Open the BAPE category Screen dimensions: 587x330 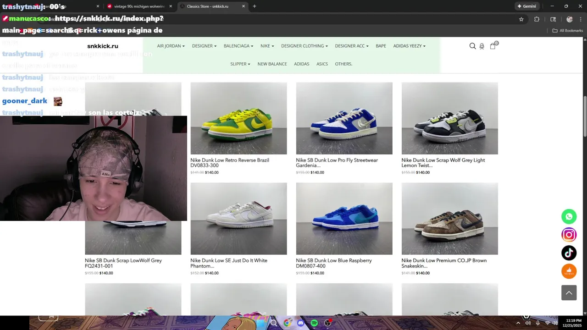[x=381, y=46]
